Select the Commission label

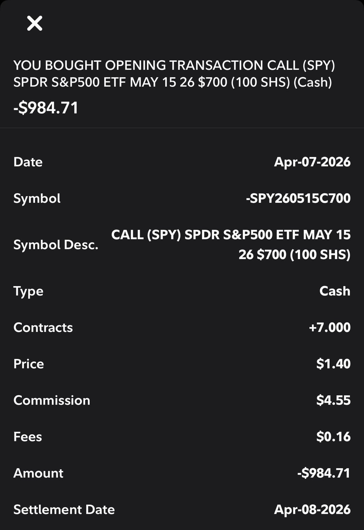click(x=52, y=400)
